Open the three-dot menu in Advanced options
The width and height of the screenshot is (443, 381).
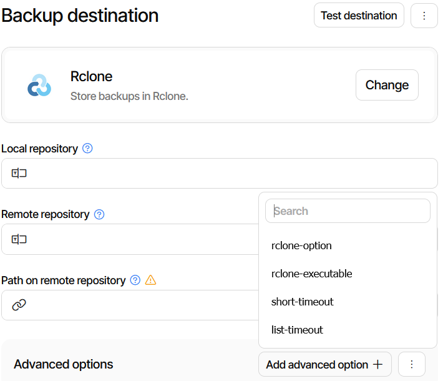tap(412, 364)
